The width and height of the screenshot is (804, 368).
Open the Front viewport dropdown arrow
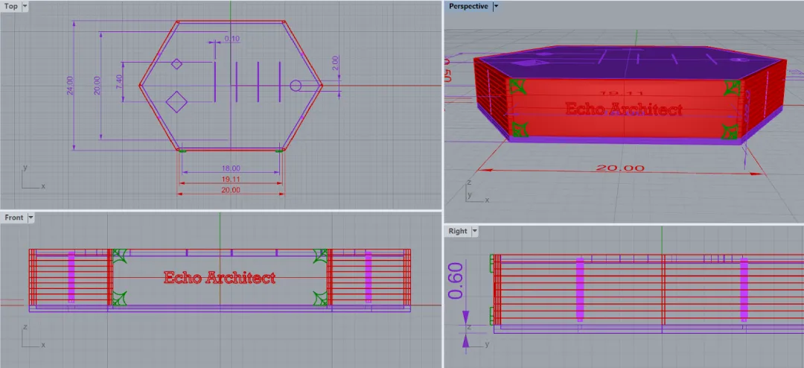(31, 218)
